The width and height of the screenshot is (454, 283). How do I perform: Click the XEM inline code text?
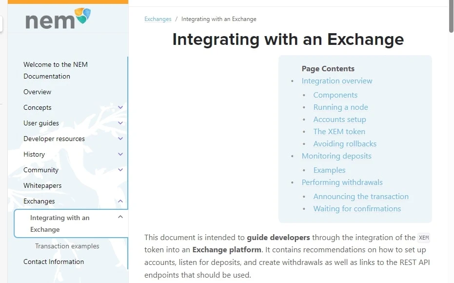(424, 238)
